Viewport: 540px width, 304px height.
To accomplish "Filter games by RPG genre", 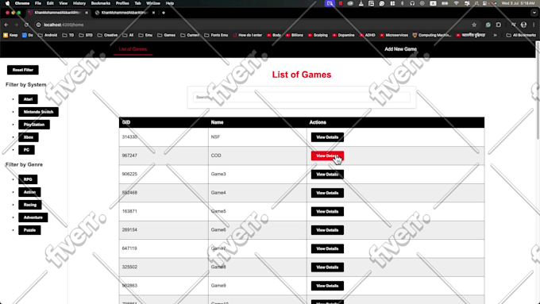I will [x=28, y=179].
